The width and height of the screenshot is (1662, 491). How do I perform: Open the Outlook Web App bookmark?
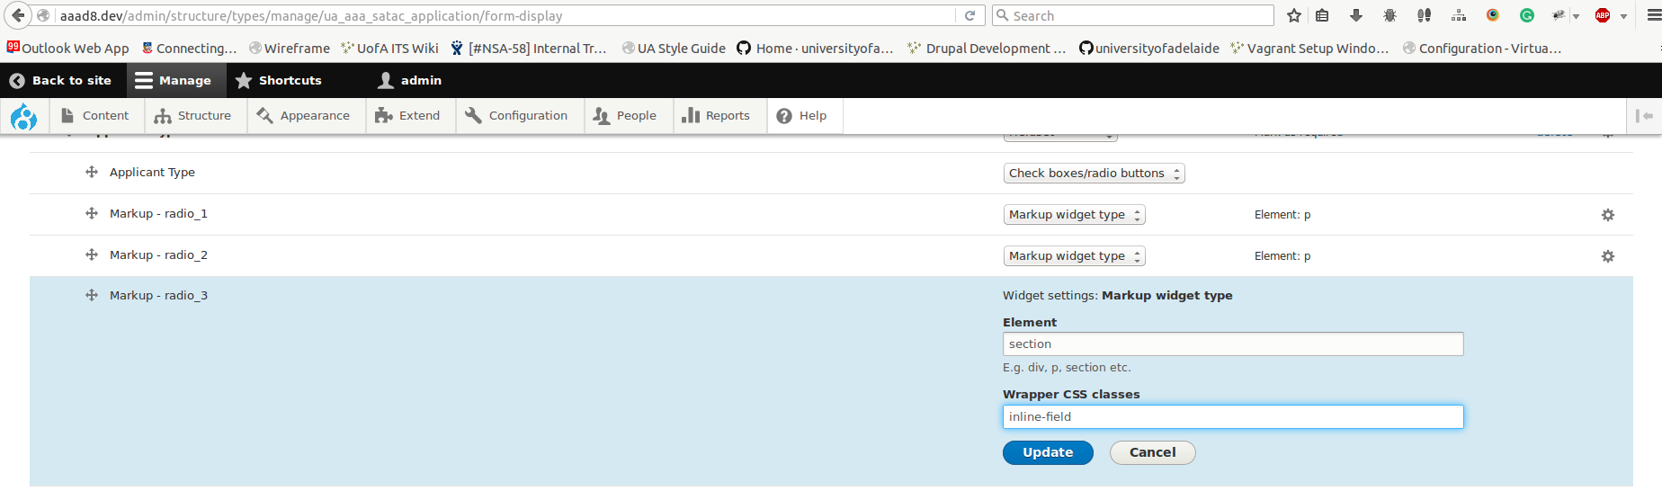click(x=67, y=49)
